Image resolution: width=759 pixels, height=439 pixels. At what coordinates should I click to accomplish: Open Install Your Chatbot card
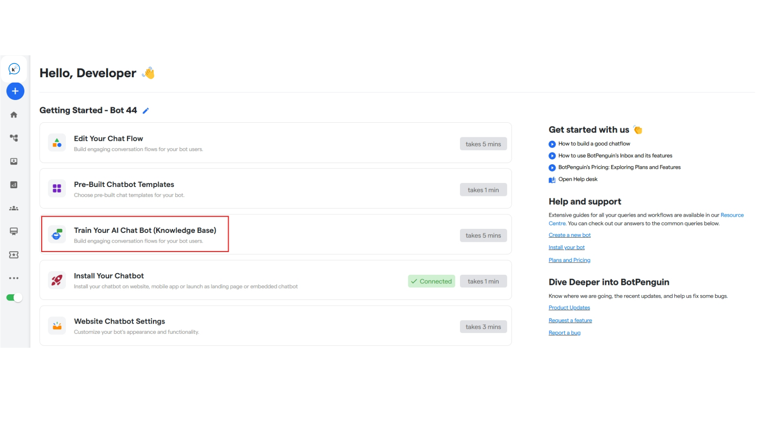click(x=275, y=280)
